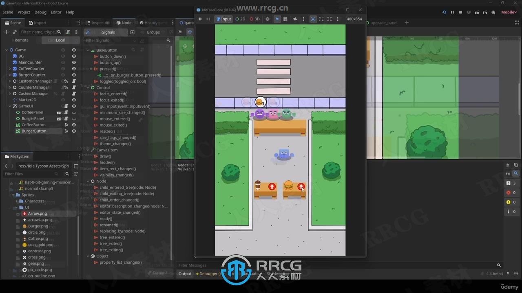Toggle embedded game on next play icon

point(313,19)
